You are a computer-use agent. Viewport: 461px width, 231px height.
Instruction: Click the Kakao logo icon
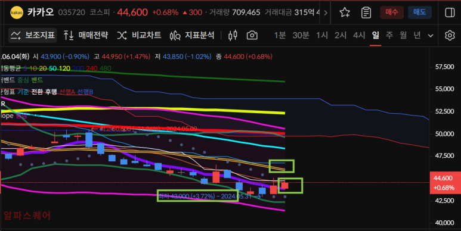click(17, 13)
